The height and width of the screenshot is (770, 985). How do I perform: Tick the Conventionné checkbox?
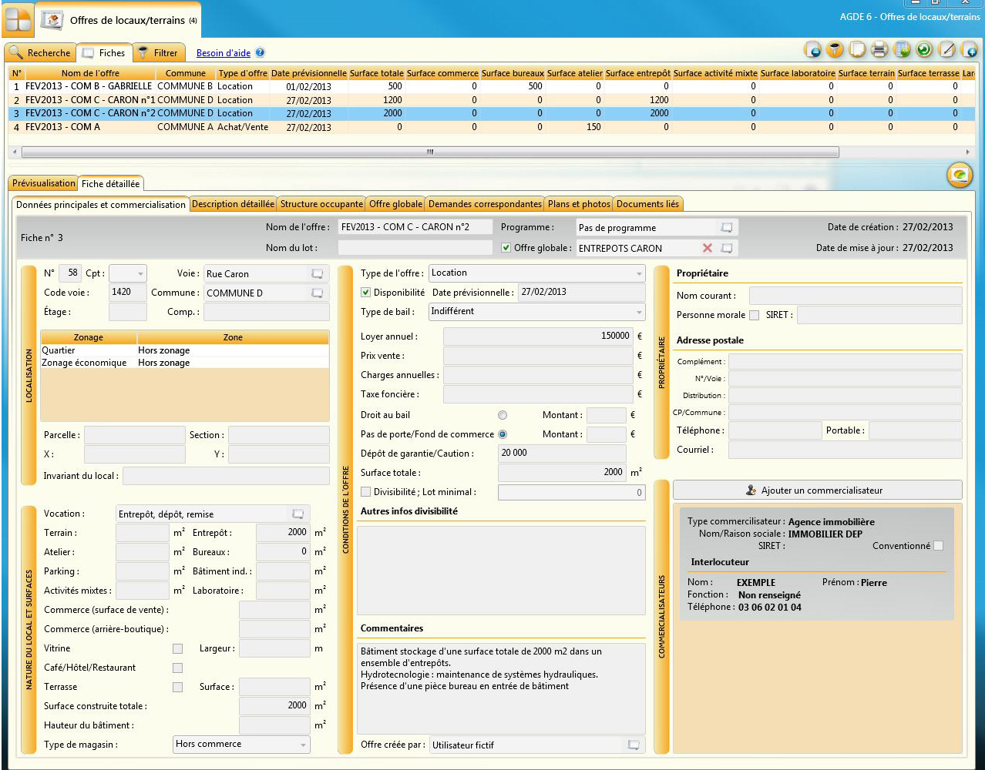click(938, 546)
